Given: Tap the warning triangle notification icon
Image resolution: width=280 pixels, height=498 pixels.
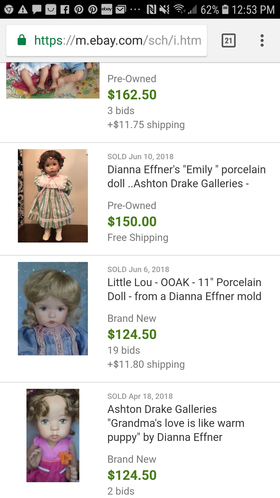Looking at the screenshot, I should pyautogui.click(x=23, y=10).
